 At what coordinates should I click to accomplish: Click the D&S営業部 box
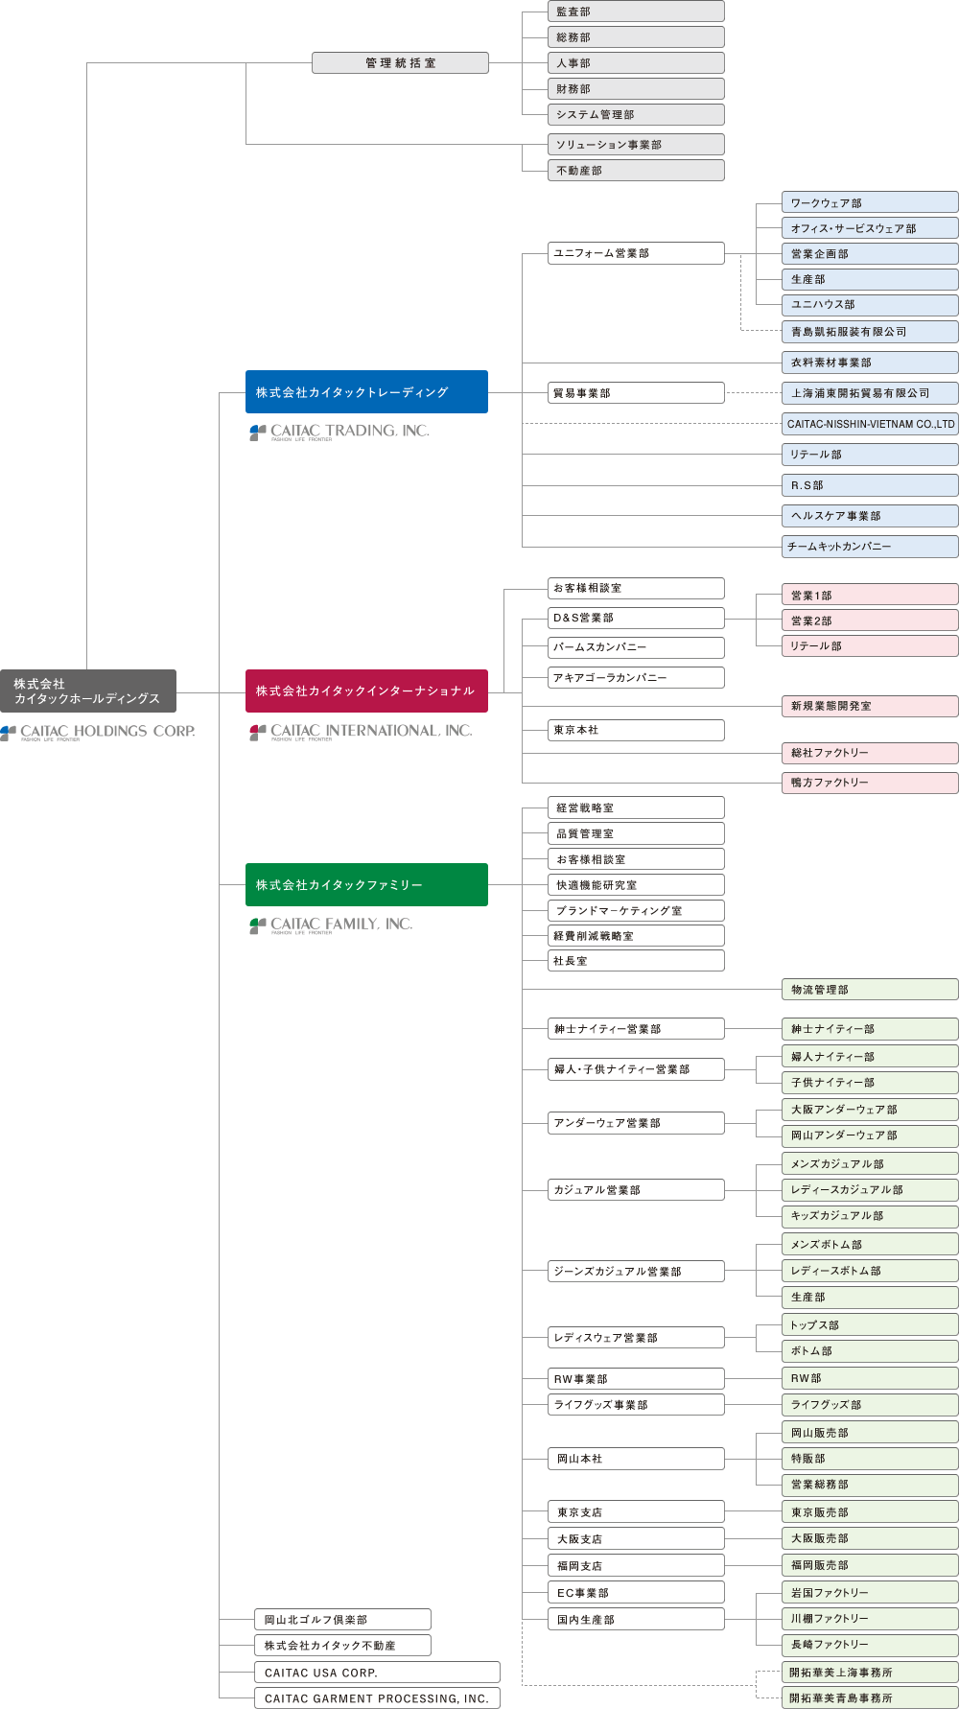click(636, 618)
